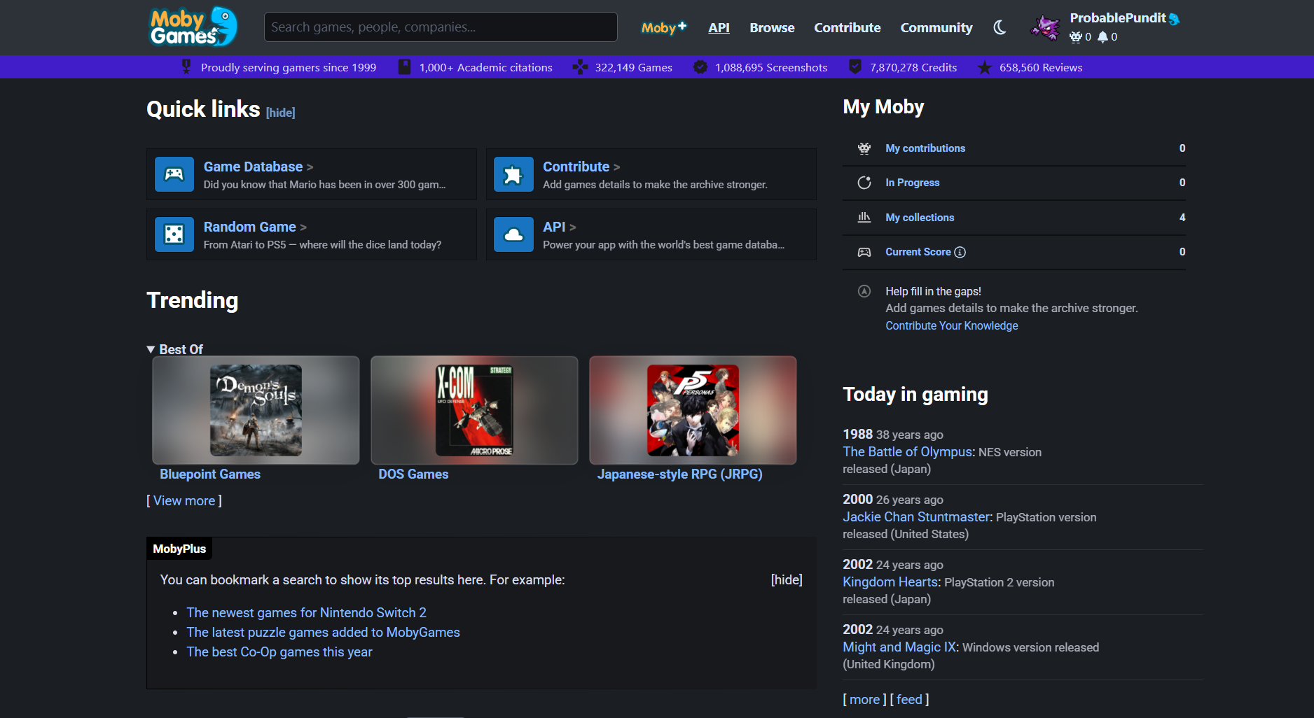Click the contribution points icon in header
1314x718 pixels.
tap(1076, 37)
